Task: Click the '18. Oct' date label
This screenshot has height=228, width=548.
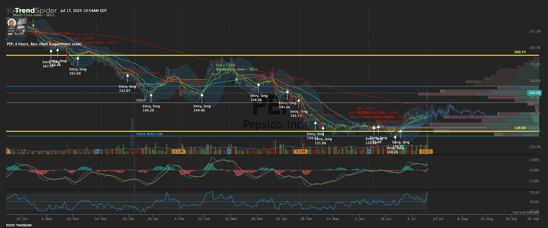Action: click(22, 219)
